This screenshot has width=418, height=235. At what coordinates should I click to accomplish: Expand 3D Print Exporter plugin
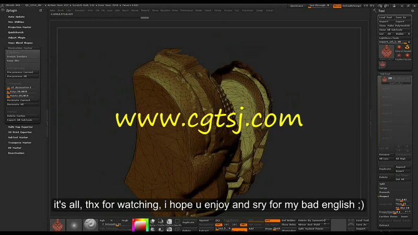20,132
